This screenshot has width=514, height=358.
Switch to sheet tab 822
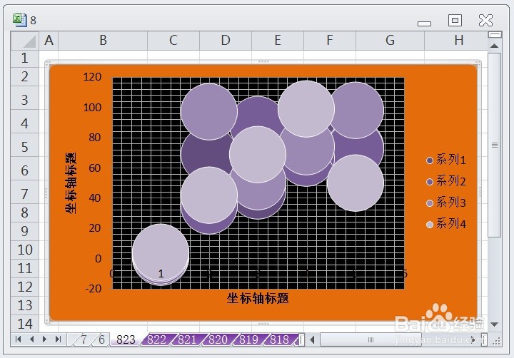tap(156, 339)
